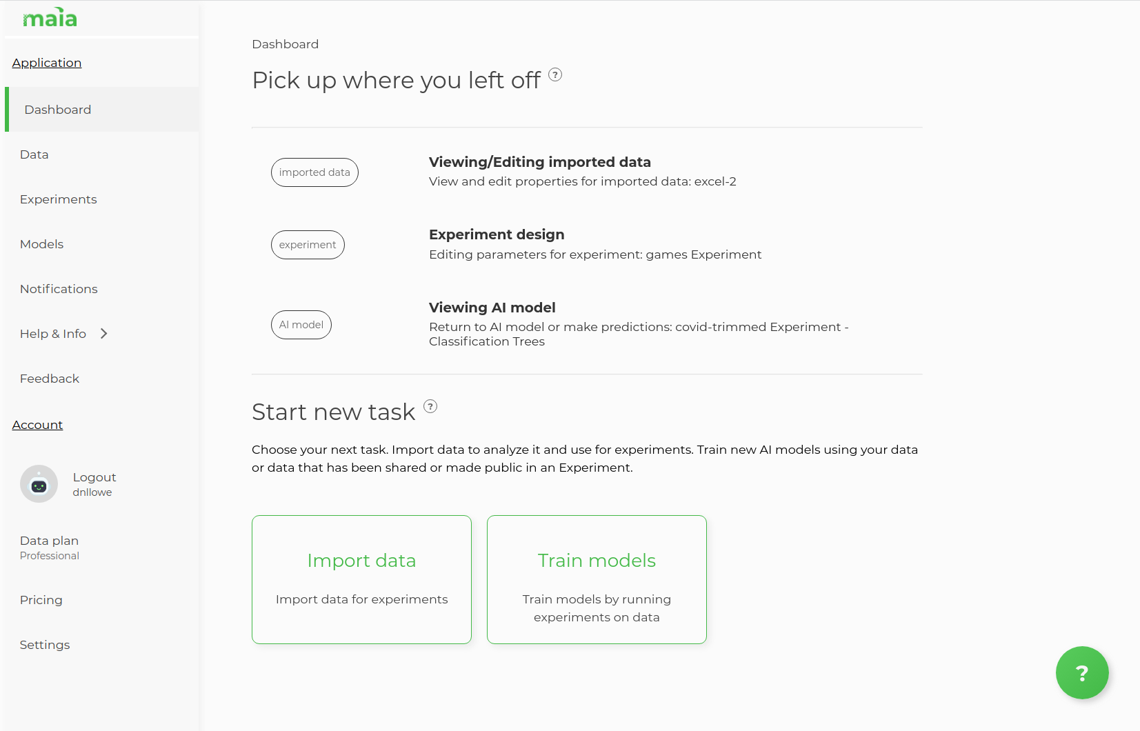Viewport: 1140px width, 731px height.
Task: Open the green floating help button
Action: pyautogui.click(x=1081, y=672)
